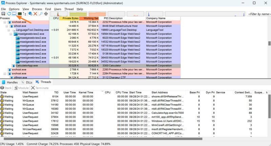Click the Save toolbar icon
Image resolution: width=271 pixels, height=146 pixels.
pos(3,14)
